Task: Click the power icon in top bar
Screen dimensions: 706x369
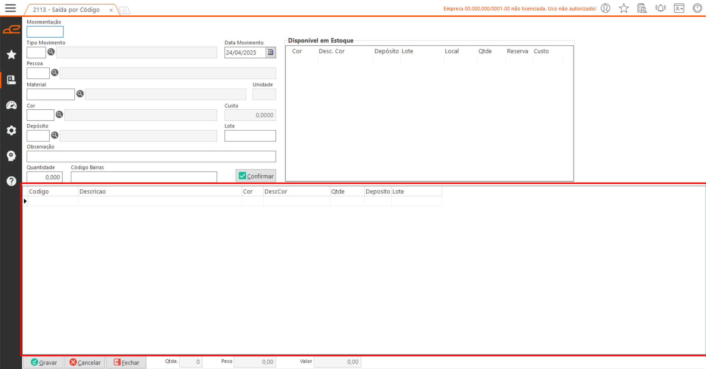Action: (x=697, y=8)
